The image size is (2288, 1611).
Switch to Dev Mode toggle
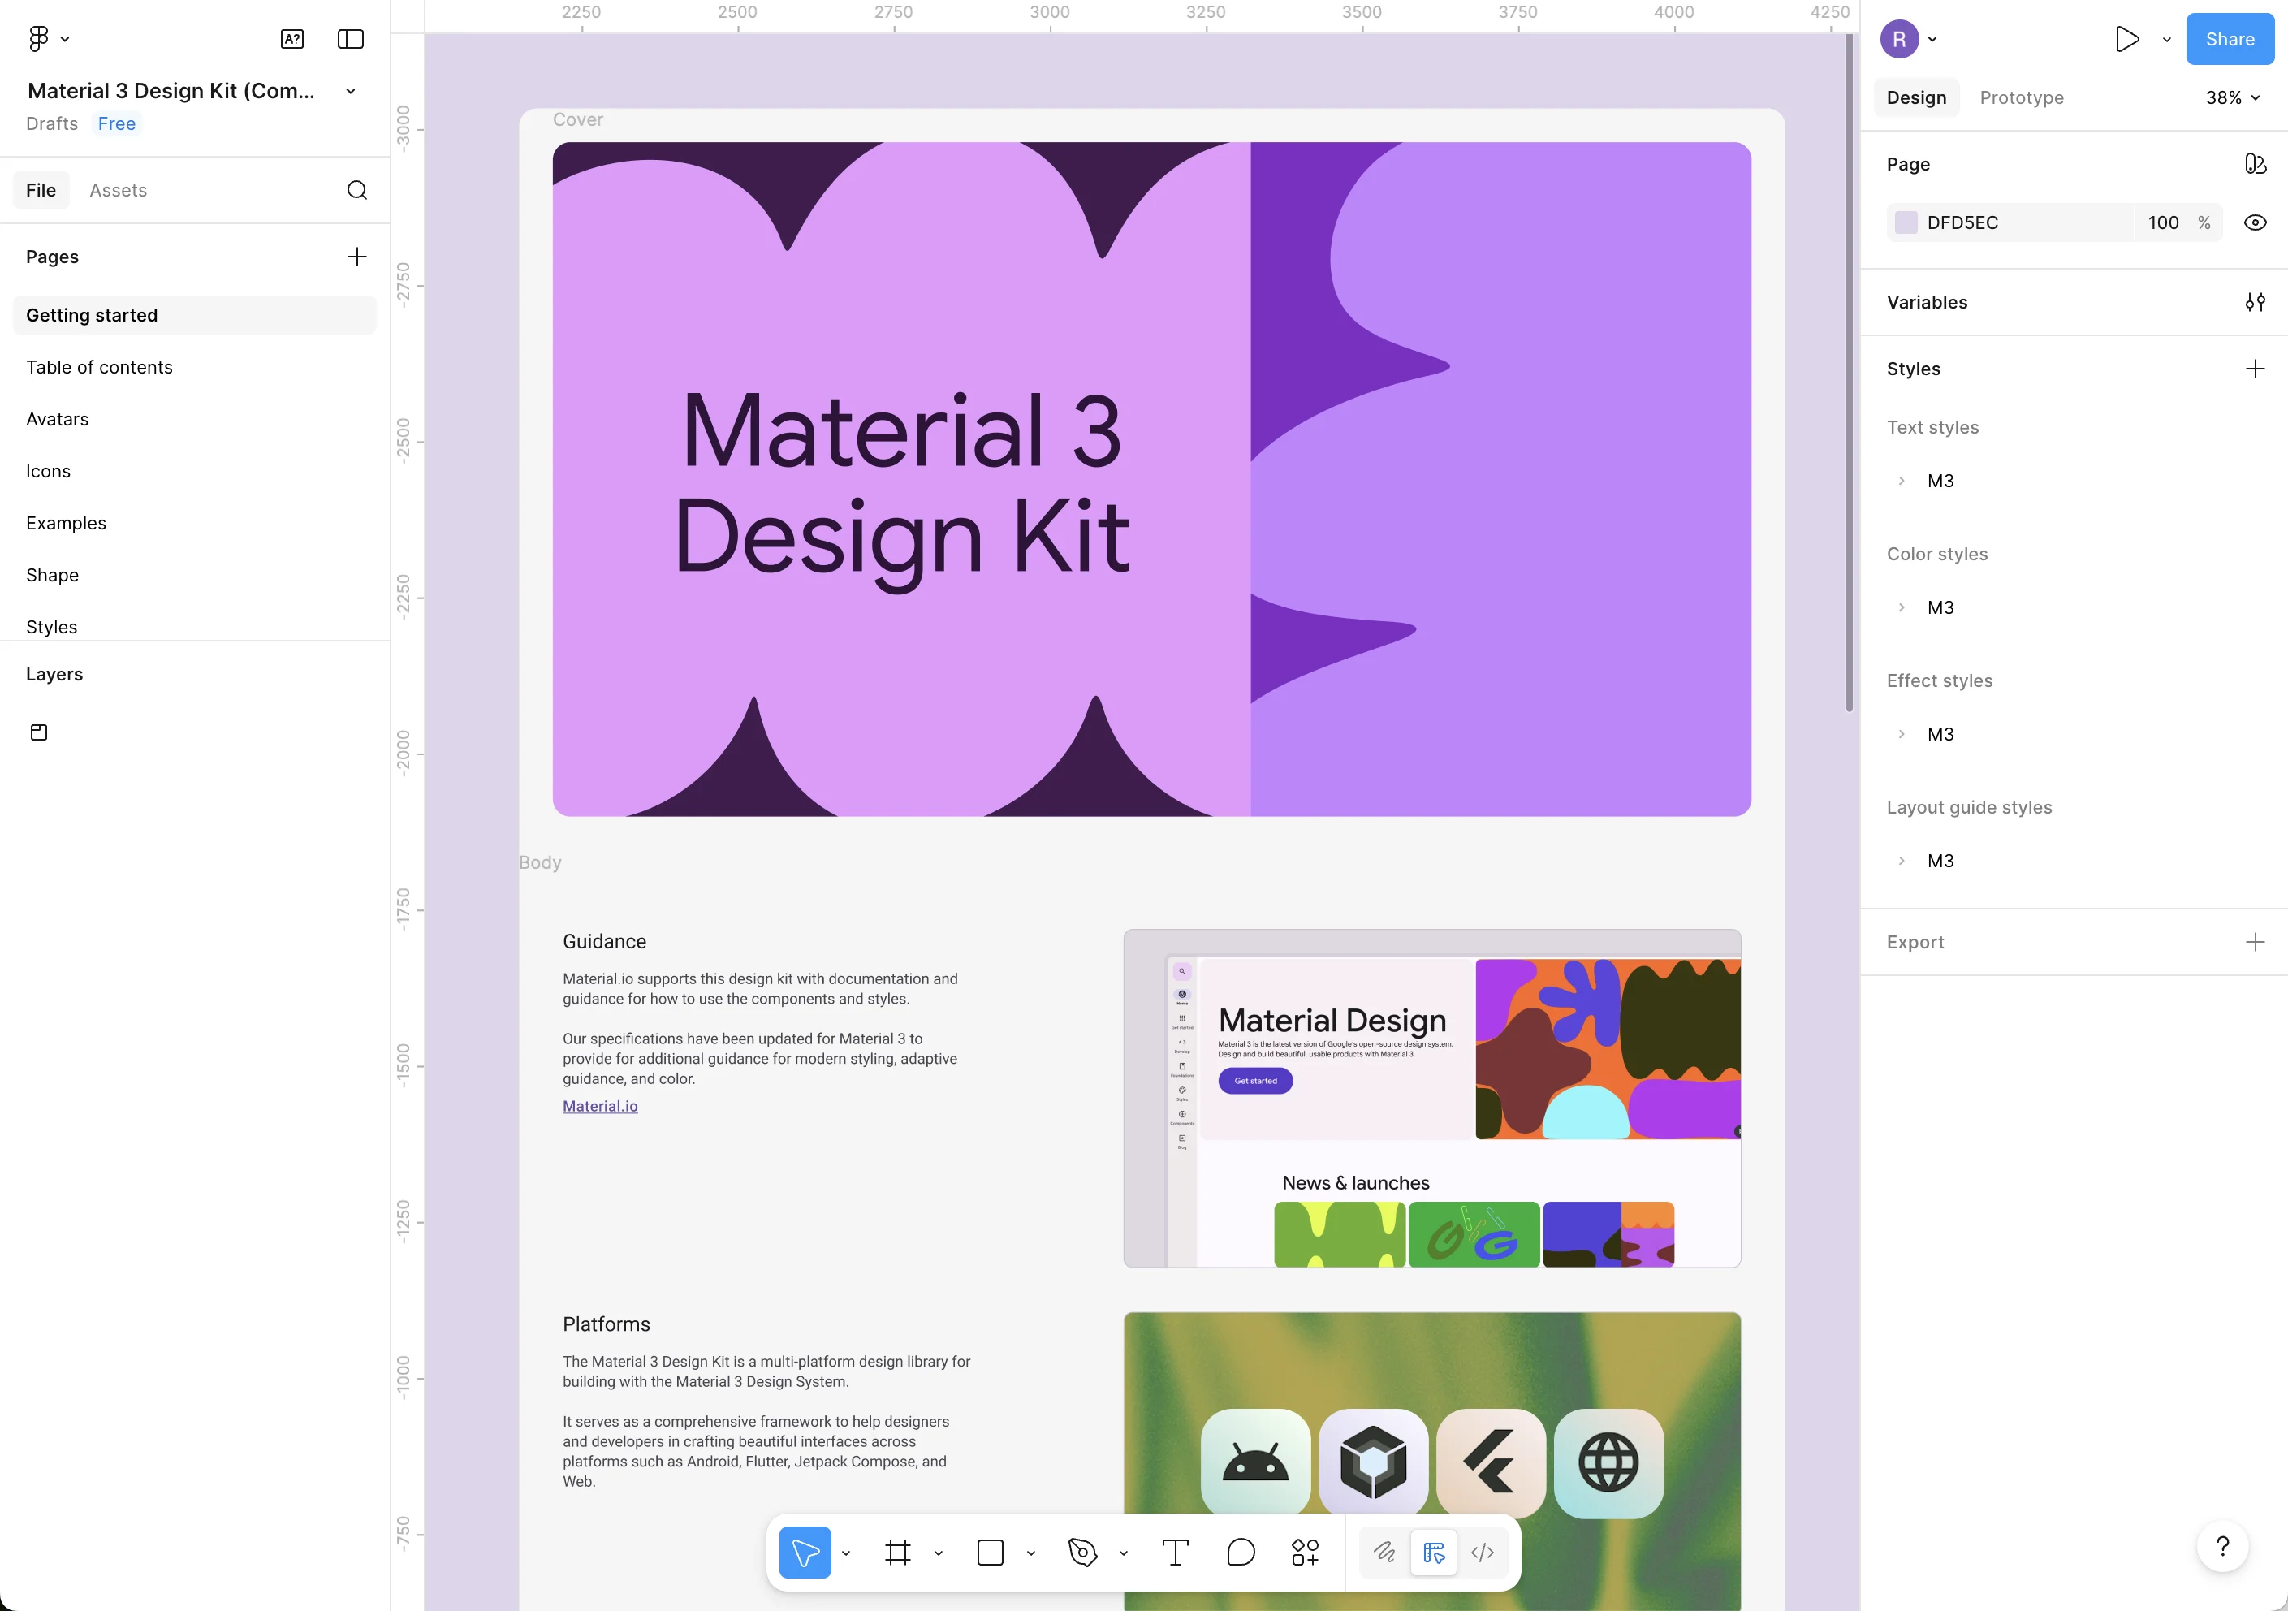(1482, 1553)
